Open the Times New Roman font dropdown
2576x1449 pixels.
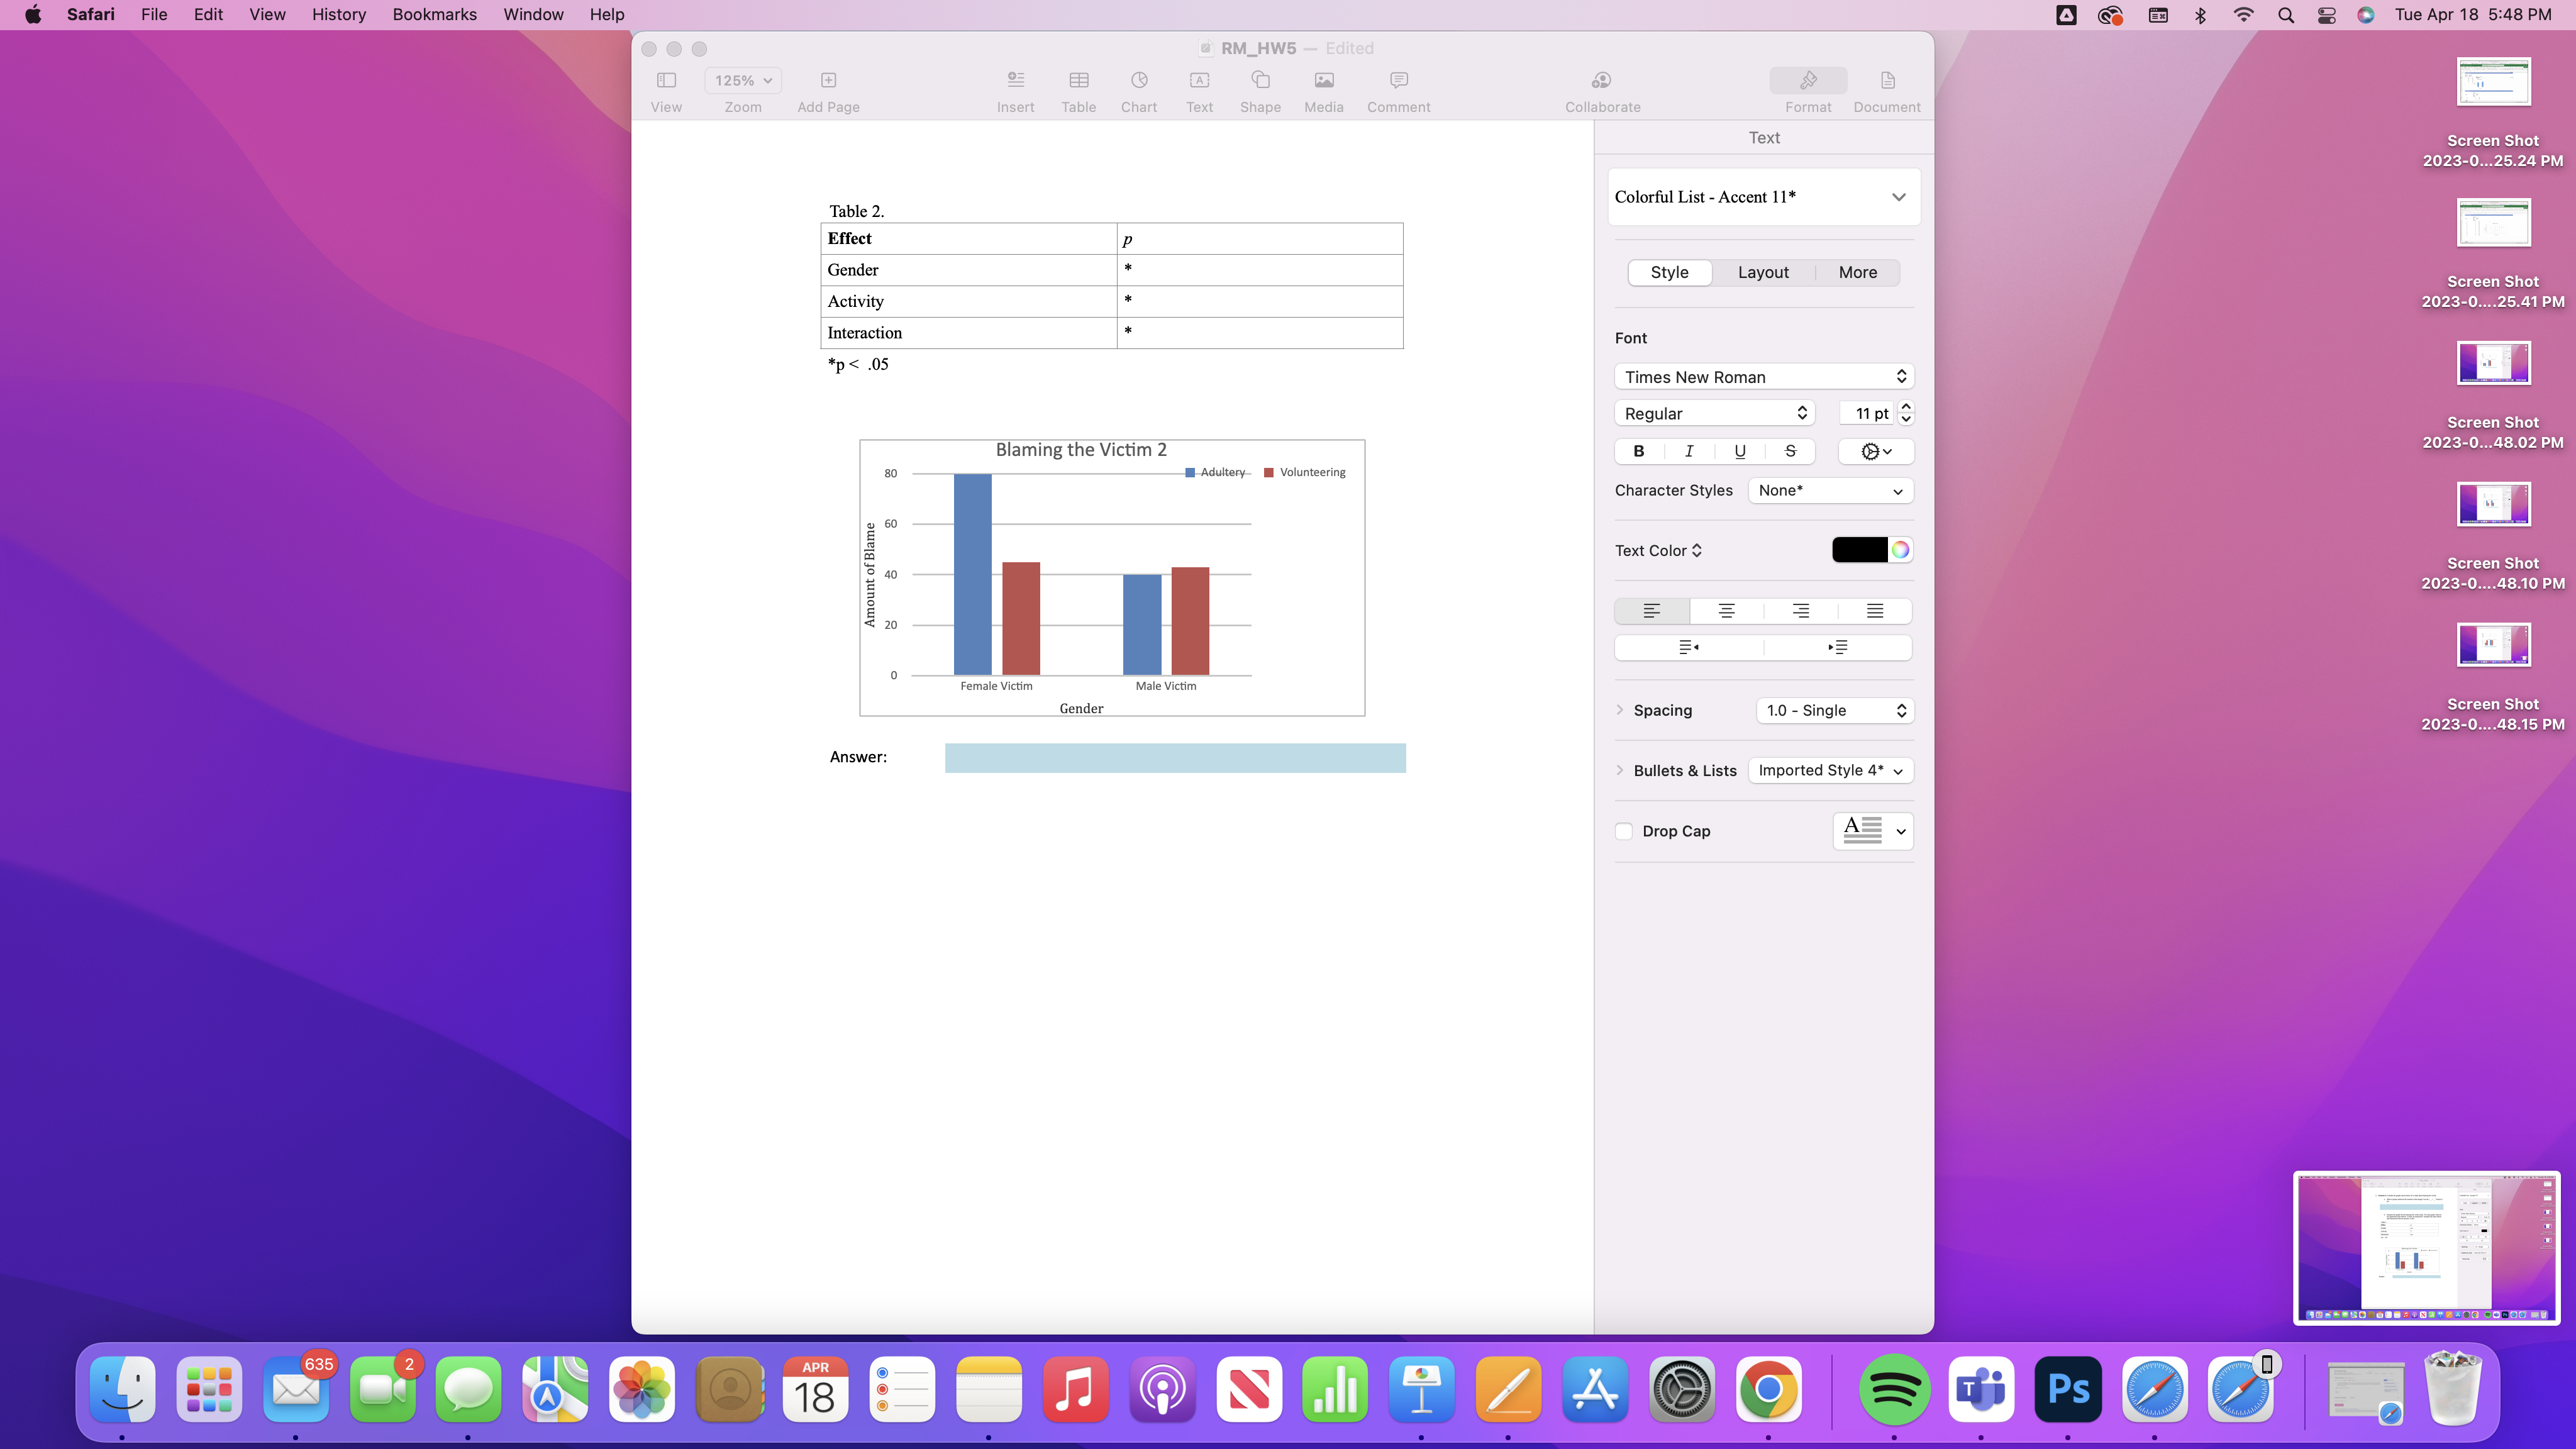click(x=1763, y=377)
